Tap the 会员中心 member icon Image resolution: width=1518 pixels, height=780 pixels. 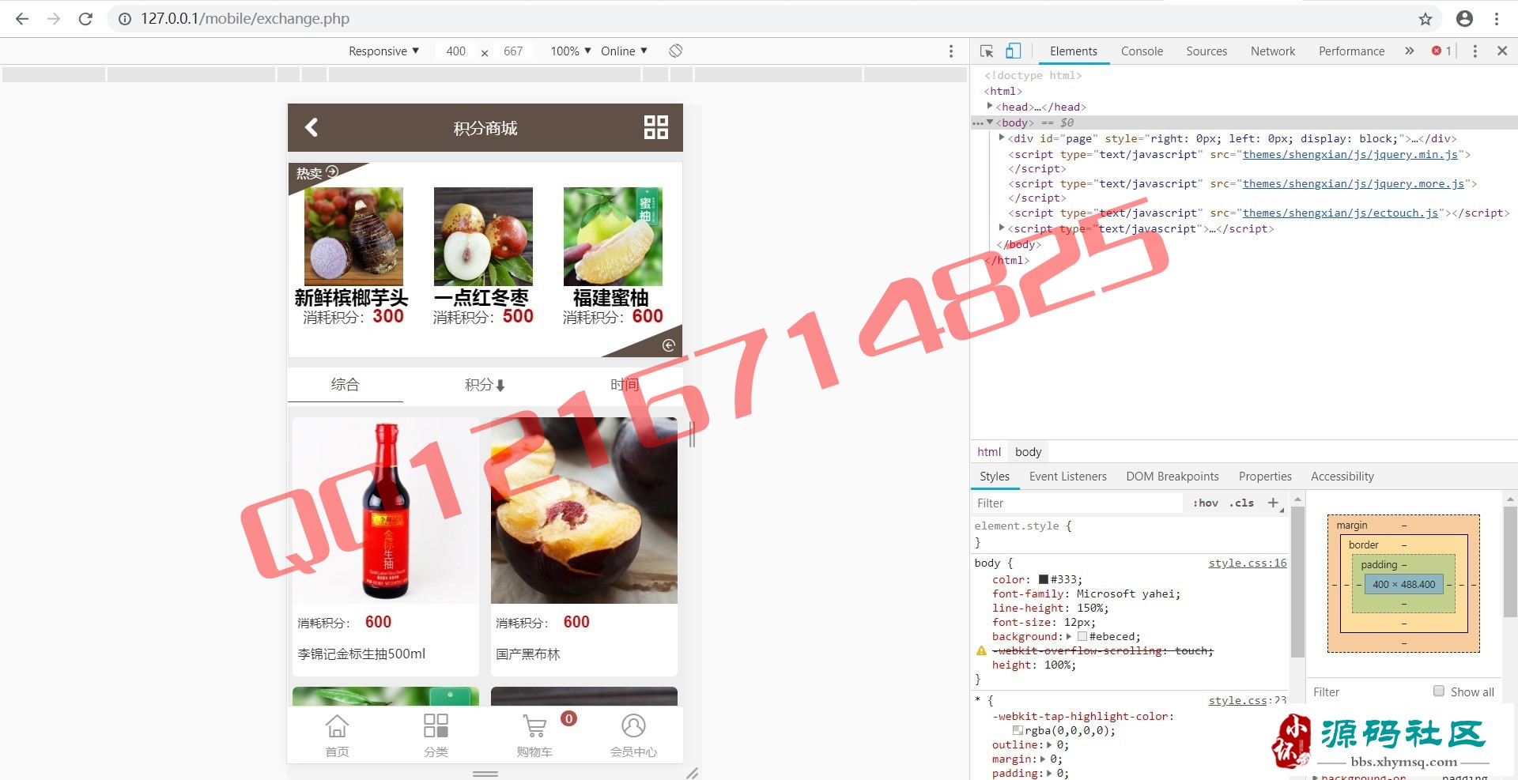[633, 736]
